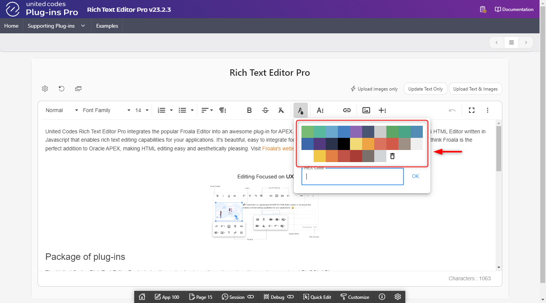Pick the light purple color swatch

[356, 132]
